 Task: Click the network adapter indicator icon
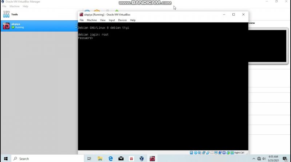pyautogui.click(x=204, y=153)
